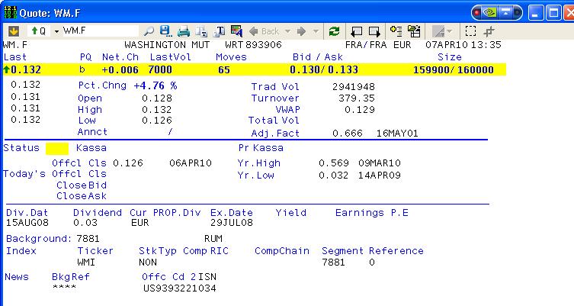This screenshot has width=574, height=306.
Task: Click the Yr.Low date 14APR09
Action: click(x=380, y=176)
